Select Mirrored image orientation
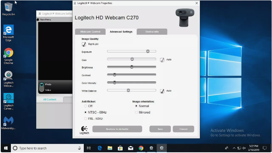The image size is (272, 153). (136, 112)
